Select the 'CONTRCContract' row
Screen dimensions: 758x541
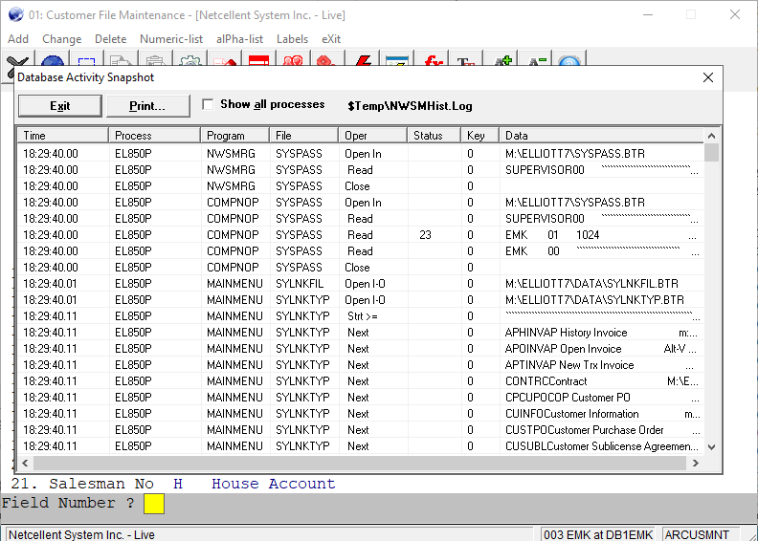361,381
